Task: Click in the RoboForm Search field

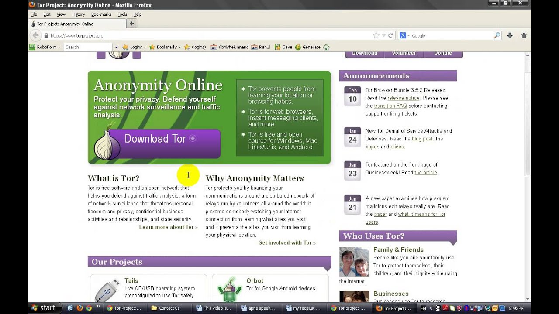Action: (x=89, y=47)
